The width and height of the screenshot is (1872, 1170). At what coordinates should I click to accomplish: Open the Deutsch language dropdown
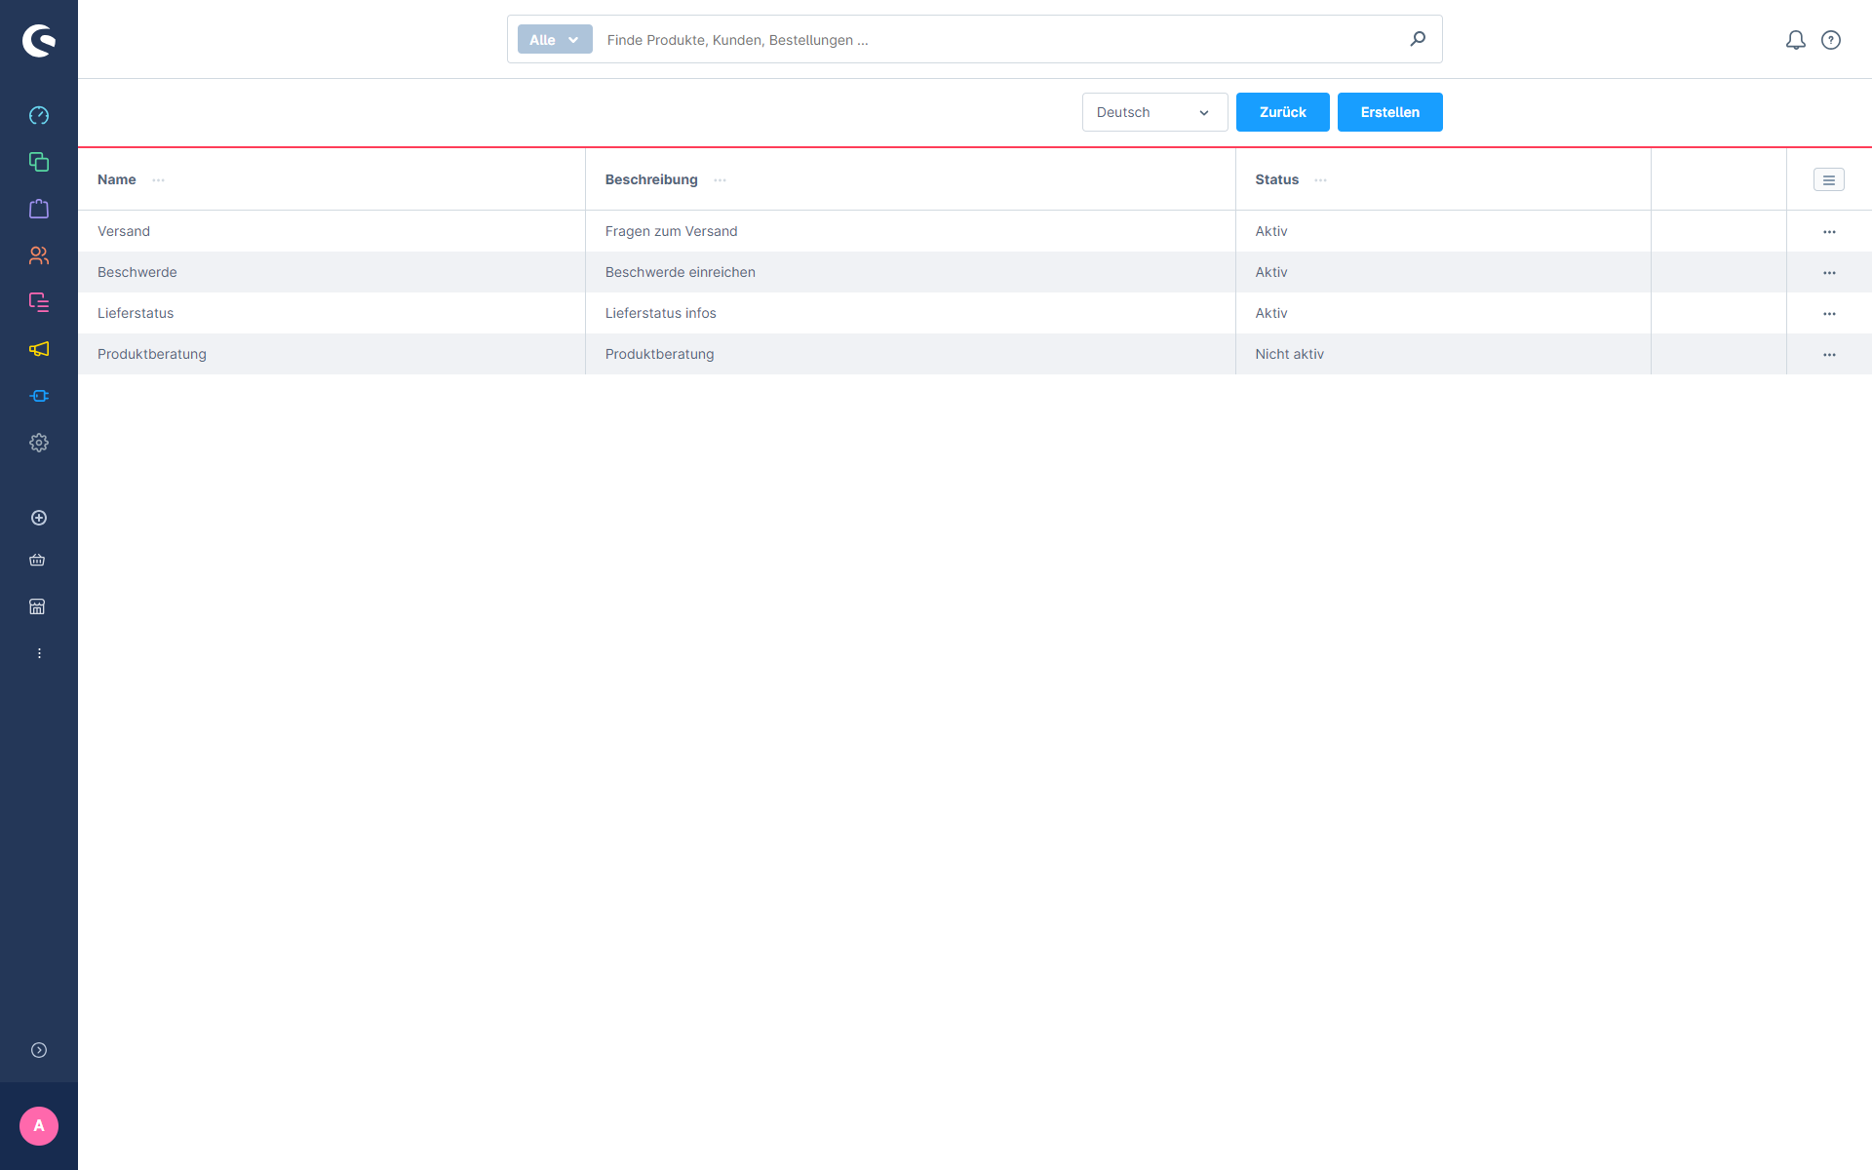[x=1154, y=112]
